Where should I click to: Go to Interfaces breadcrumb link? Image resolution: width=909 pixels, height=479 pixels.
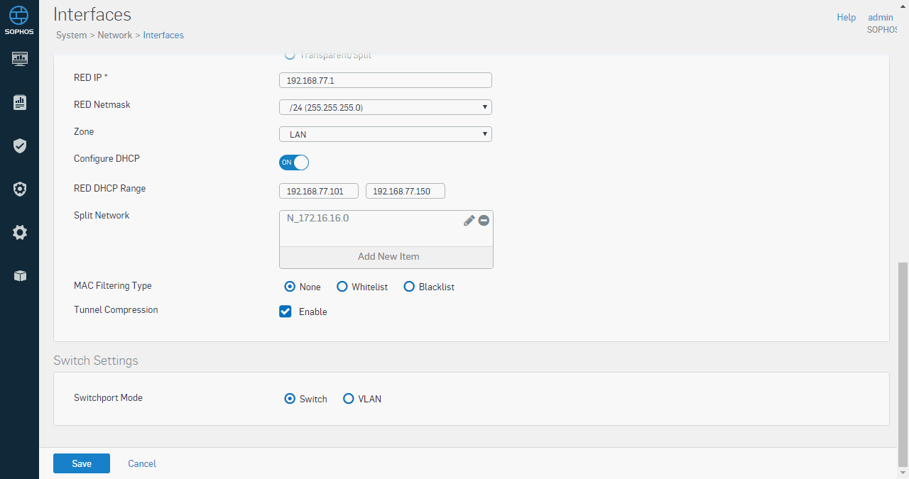tap(163, 35)
